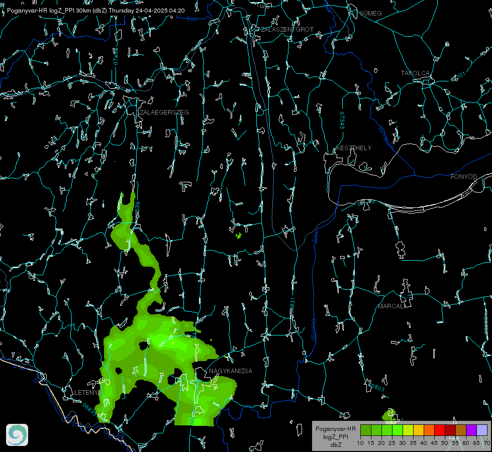Click the KESZTHELY town label

354,148
